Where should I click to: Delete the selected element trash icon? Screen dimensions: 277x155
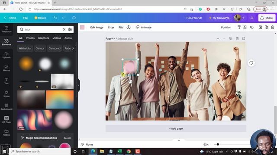[x=273, y=27]
